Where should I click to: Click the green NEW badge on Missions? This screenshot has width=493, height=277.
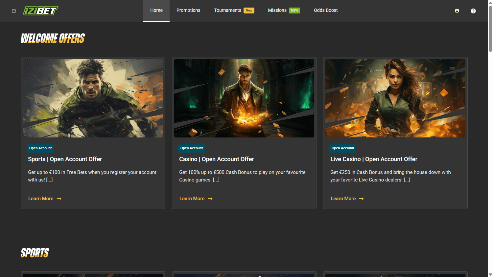click(294, 11)
